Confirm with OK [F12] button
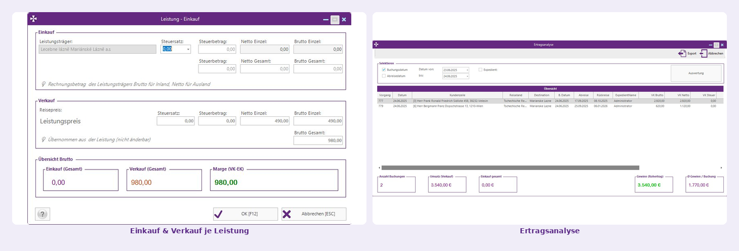Viewport: 739px width, 251px height. 245,214
